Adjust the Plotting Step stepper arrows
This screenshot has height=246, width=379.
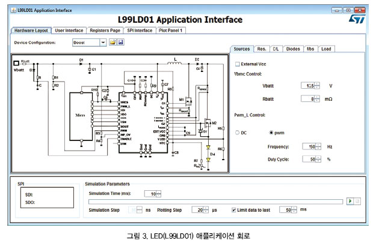206,210
